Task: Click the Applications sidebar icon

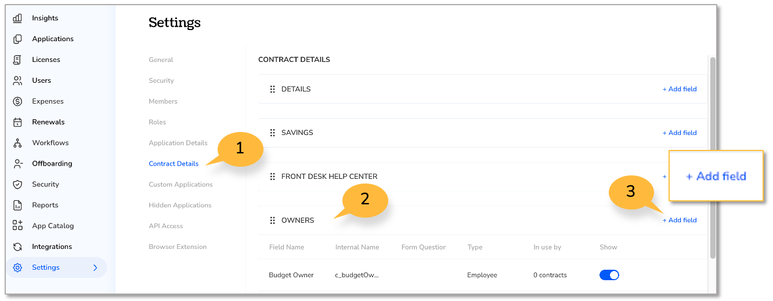Action: point(17,39)
